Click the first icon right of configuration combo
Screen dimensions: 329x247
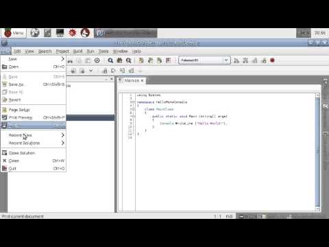coord(236,60)
